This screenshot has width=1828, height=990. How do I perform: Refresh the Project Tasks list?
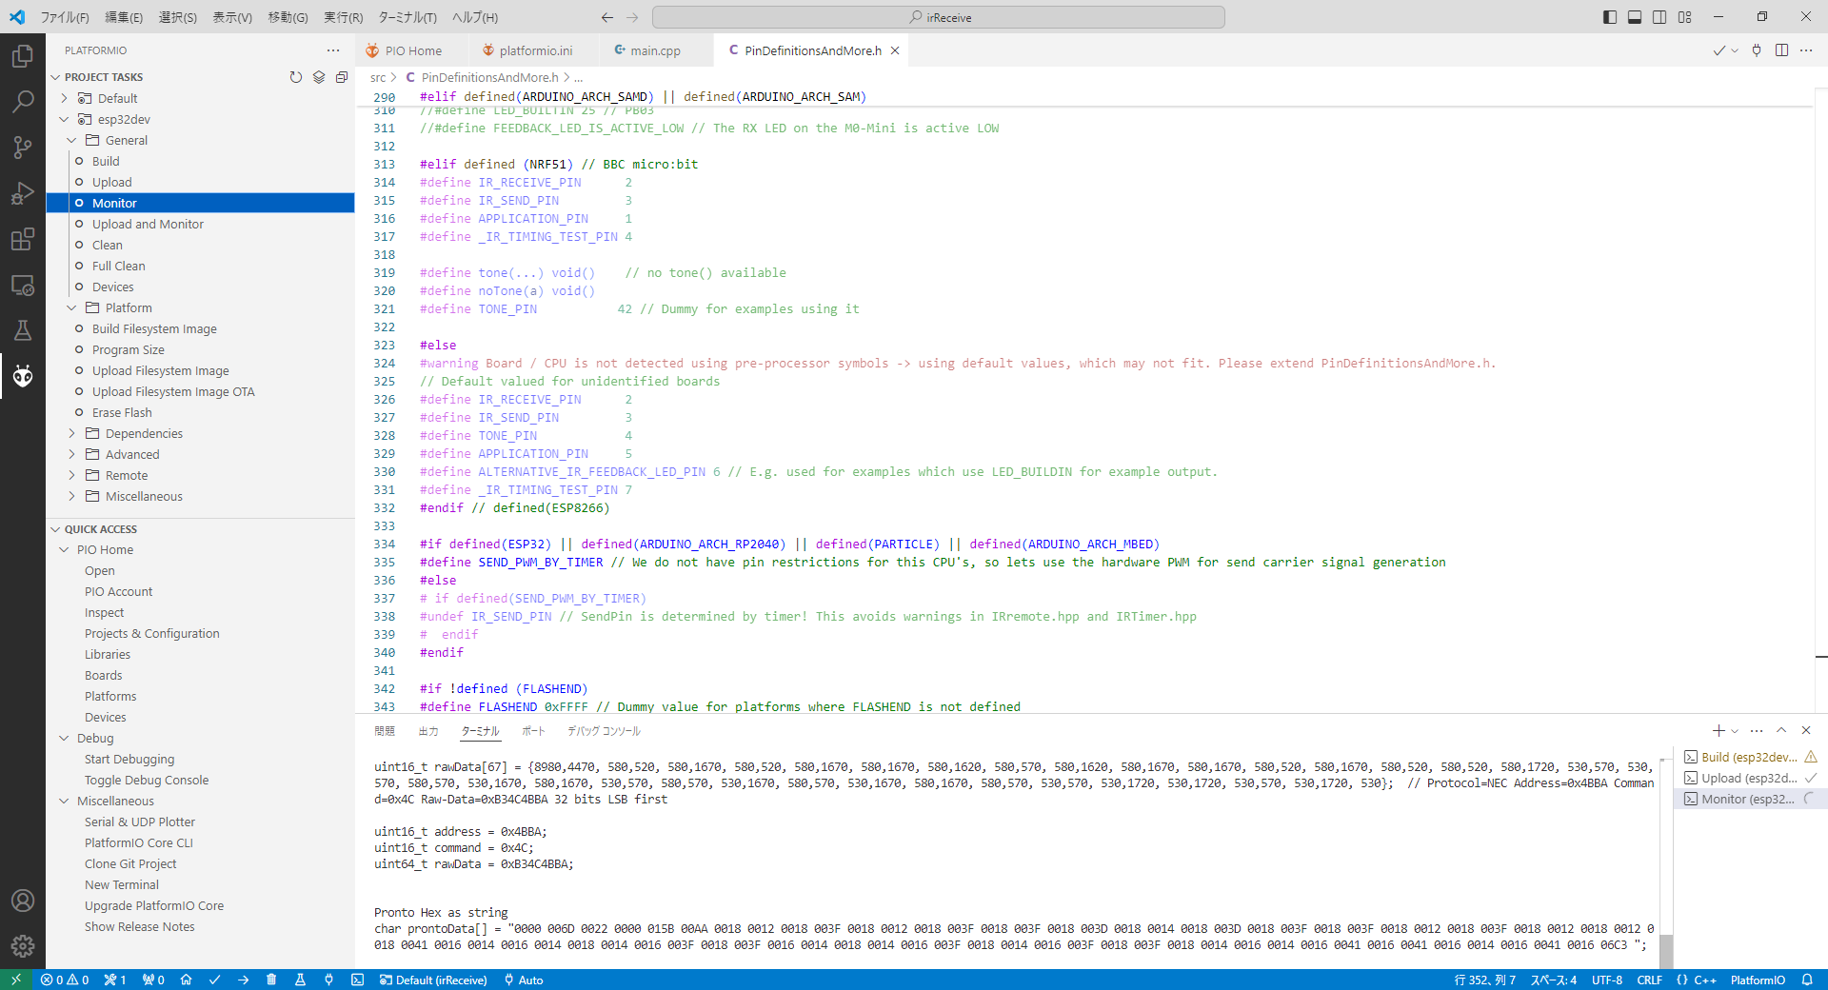(x=296, y=77)
